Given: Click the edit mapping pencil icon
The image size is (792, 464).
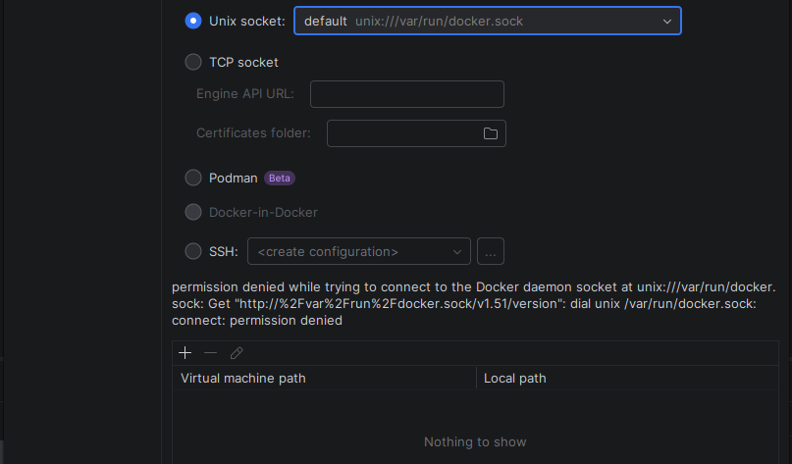Looking at the screenshot, I should [237, 353].
